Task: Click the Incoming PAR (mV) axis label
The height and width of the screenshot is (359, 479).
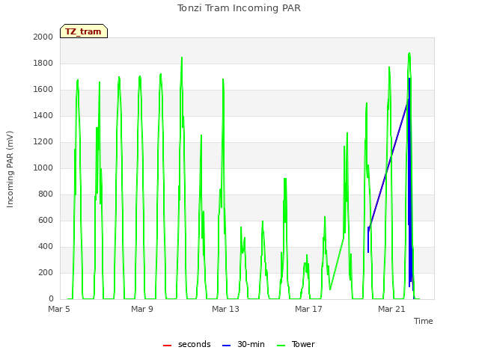Action: (10, 170)
